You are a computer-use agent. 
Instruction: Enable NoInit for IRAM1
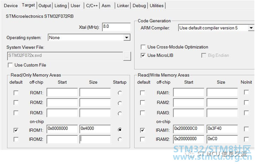247,129
